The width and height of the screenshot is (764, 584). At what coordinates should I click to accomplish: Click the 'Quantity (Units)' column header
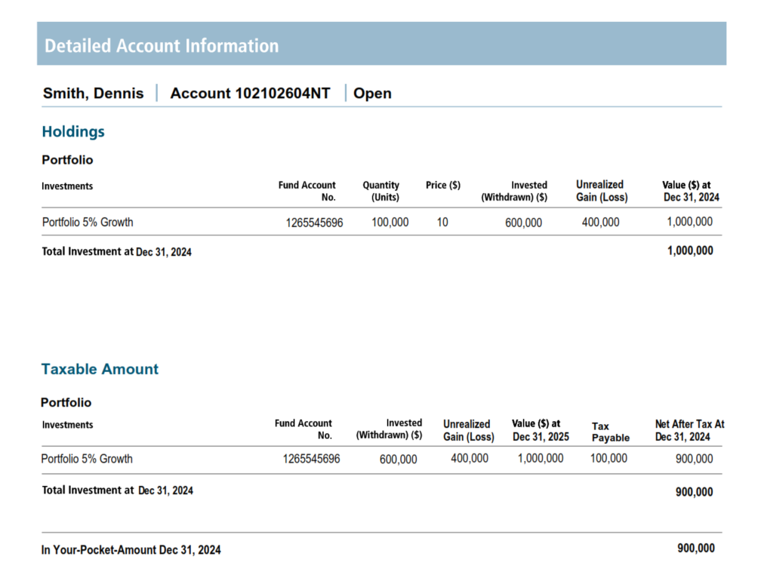tap(380, 191)
